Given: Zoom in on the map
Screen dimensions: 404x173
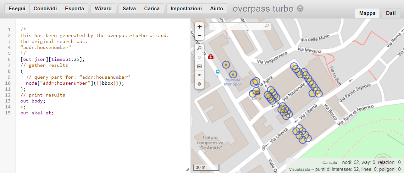Looking at the screenshot, I should pos(199,27).
